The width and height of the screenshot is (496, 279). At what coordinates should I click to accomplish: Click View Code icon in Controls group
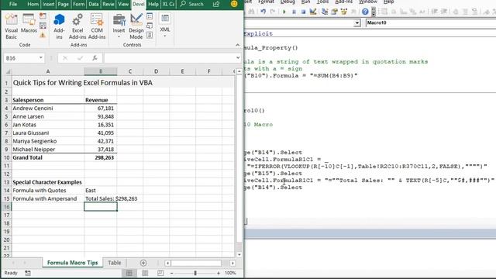(x=150, y=26)
